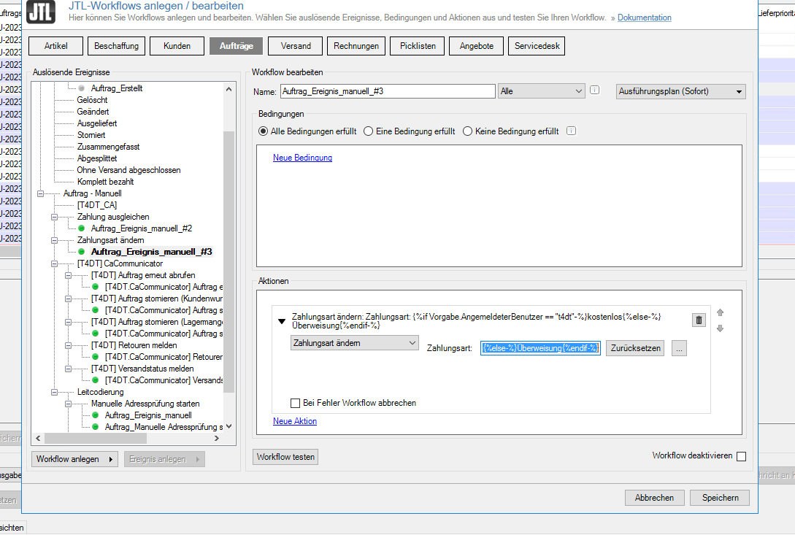Image resolution: width=795 pixels, height=535 pixels.
Task: Open the Workflow anlegen split button
Action: [x=74, y=459]
